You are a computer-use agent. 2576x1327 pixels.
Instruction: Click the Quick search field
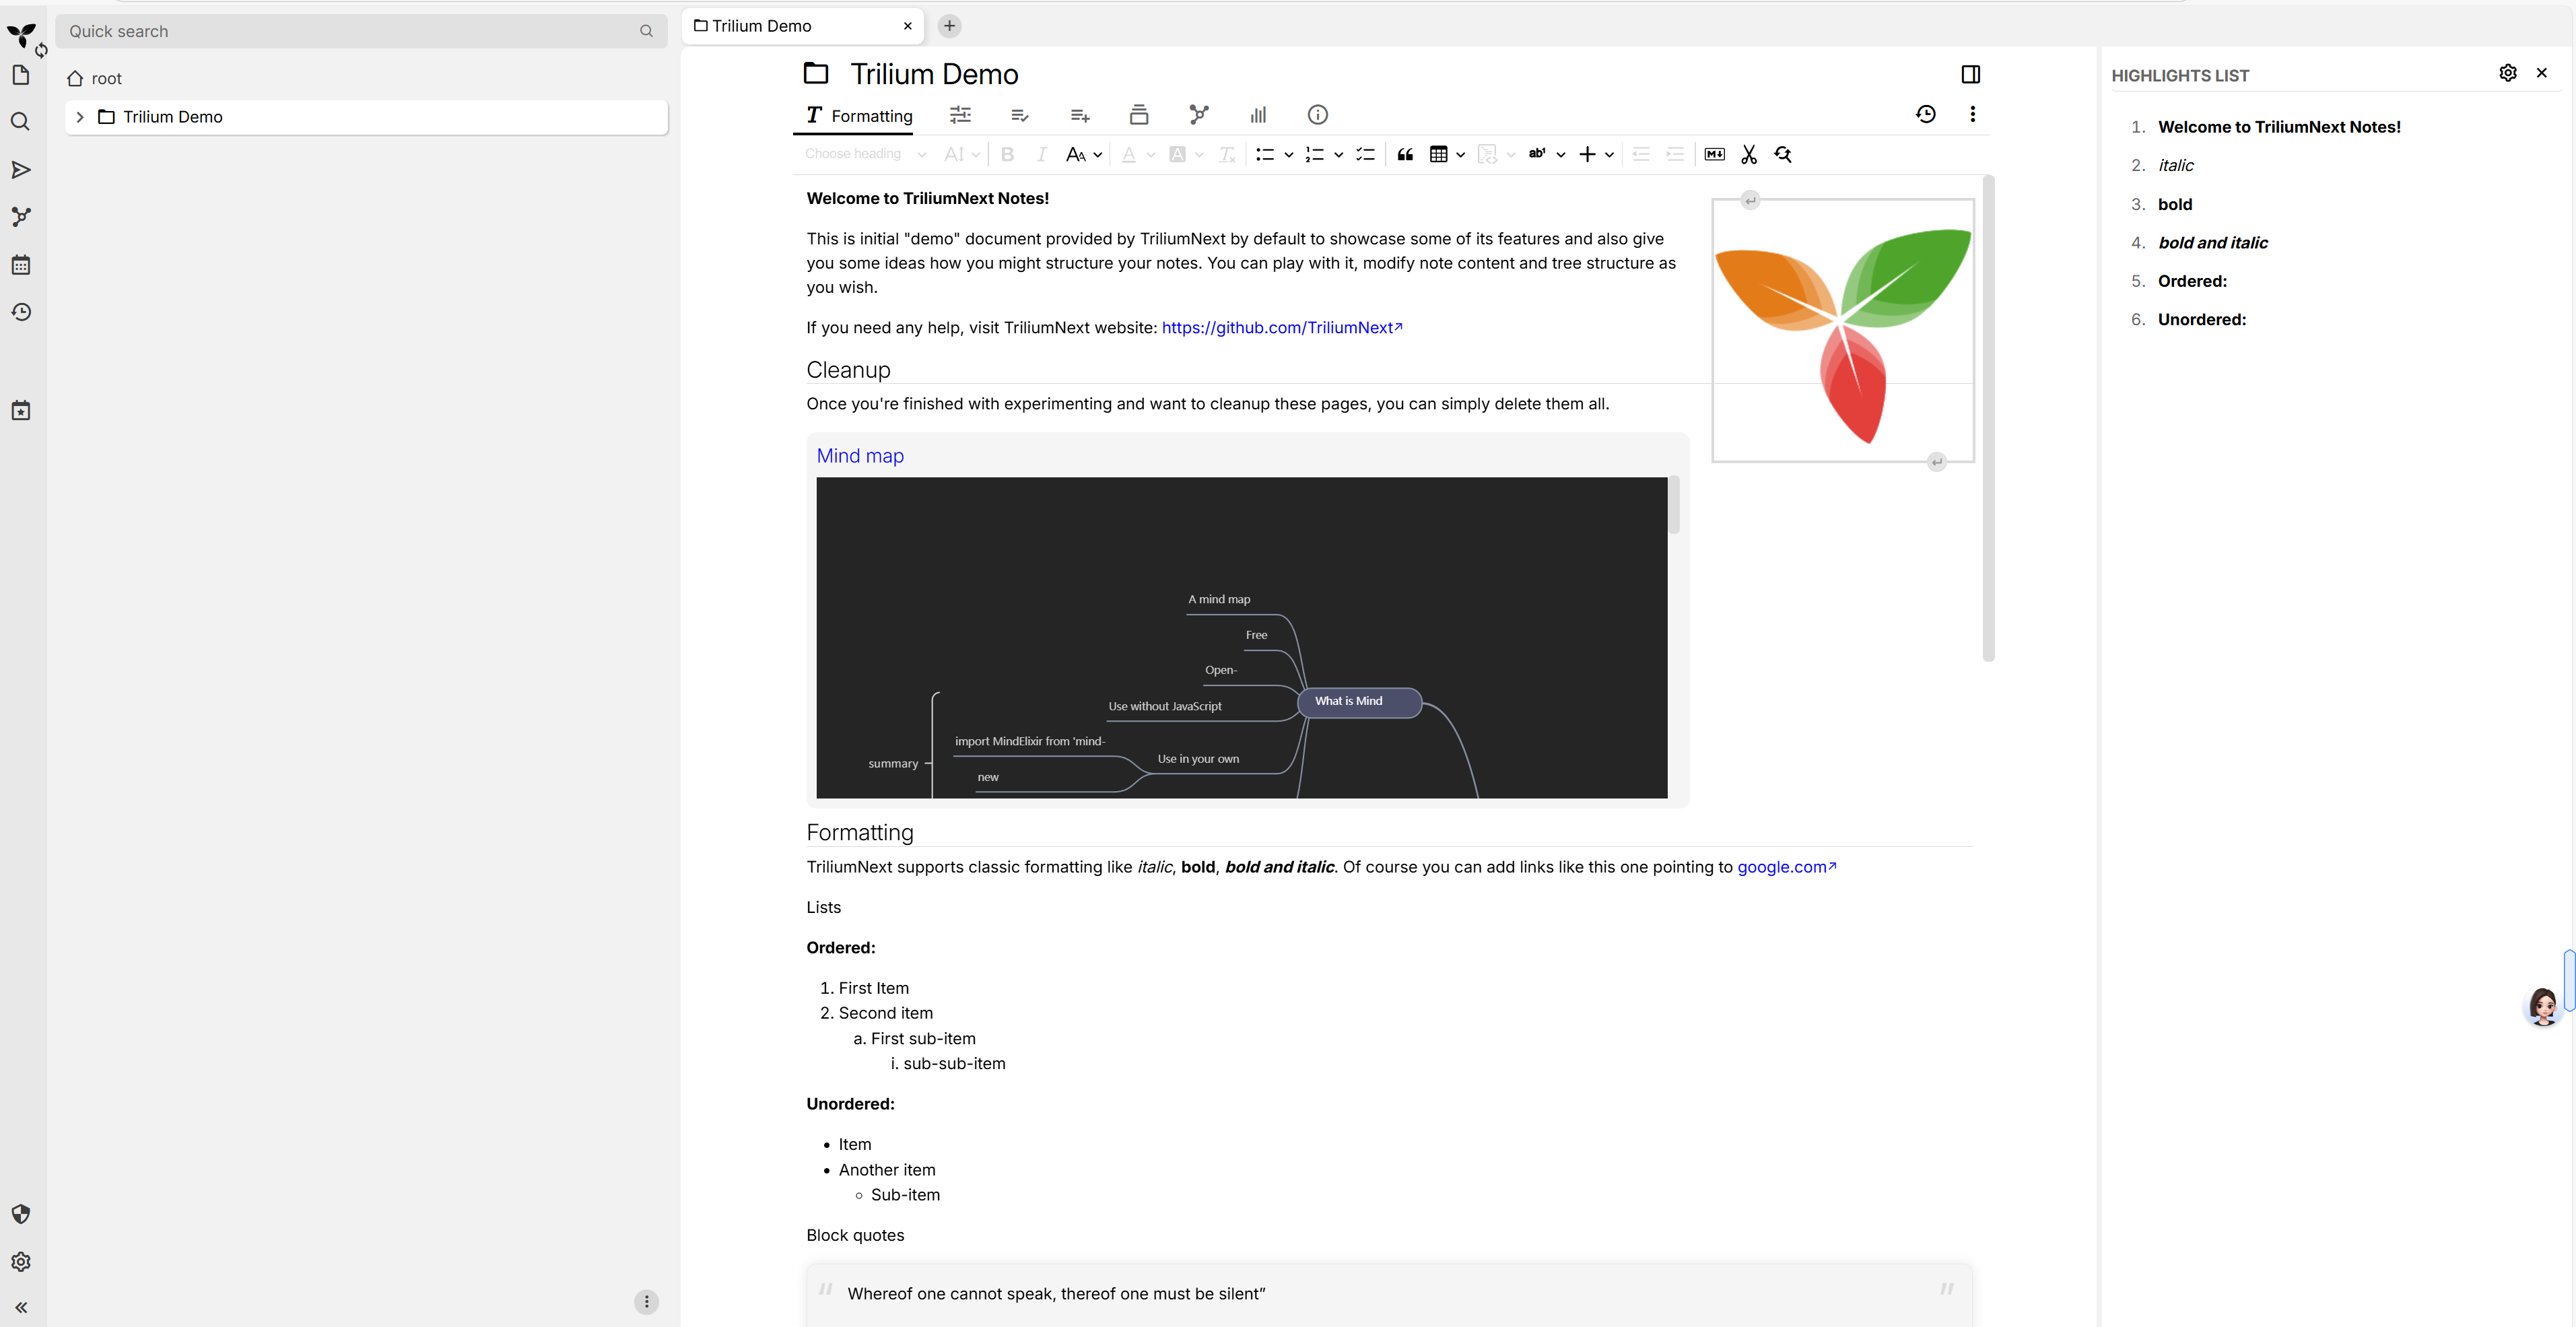pyautogui.click(x=361, y=31)
